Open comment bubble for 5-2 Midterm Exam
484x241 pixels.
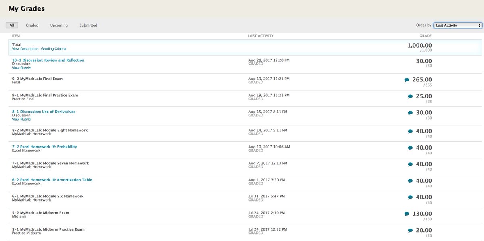407,214
